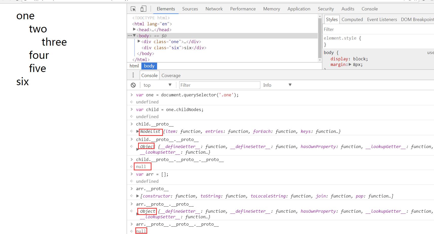
Task: Click the child.__proto__ input line
Action: 155,124
